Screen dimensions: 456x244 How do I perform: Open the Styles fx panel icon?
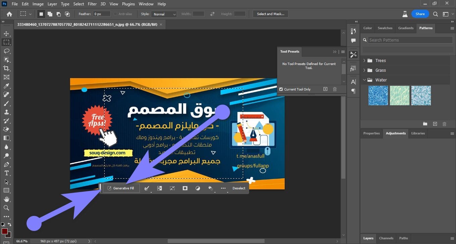pyautogui.click(x=353, y=69)
